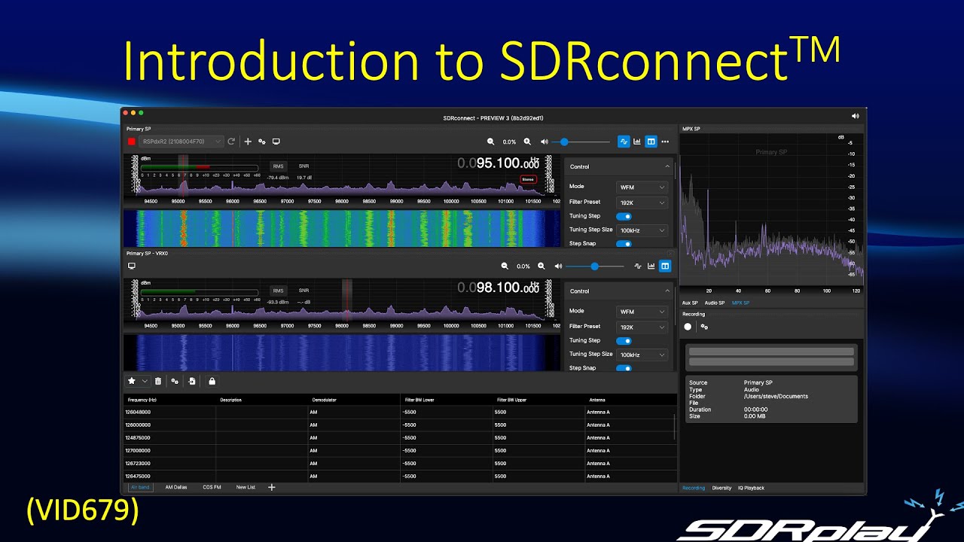Zoom out the VRX0 spectrum
The image size is (964, 542).
(505, 266)
